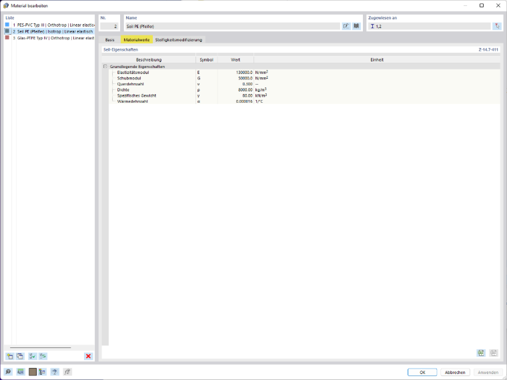Collapse the Grundlegende Eigenschaften group
Viewport: 507px width, 380px height.
coord(105,67)
